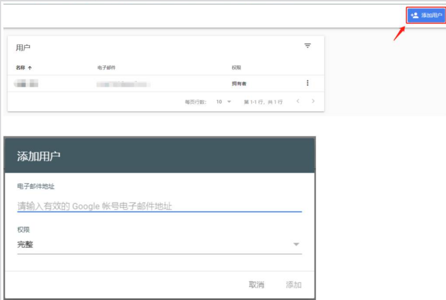The image size is (446, 300).
Task: Open the filter icon in the 用户 panel
Action: pyautogui.click(x=308, y=46)
